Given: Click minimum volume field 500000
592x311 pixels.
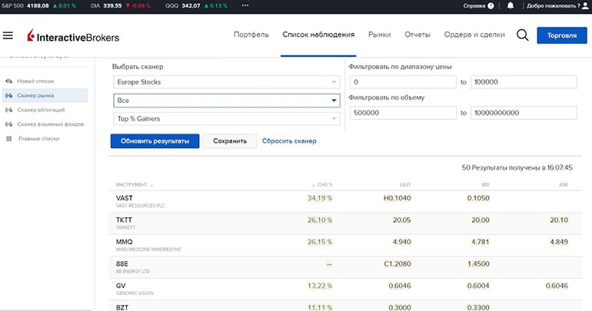Looking at the screenshot, I should (403, 113).
